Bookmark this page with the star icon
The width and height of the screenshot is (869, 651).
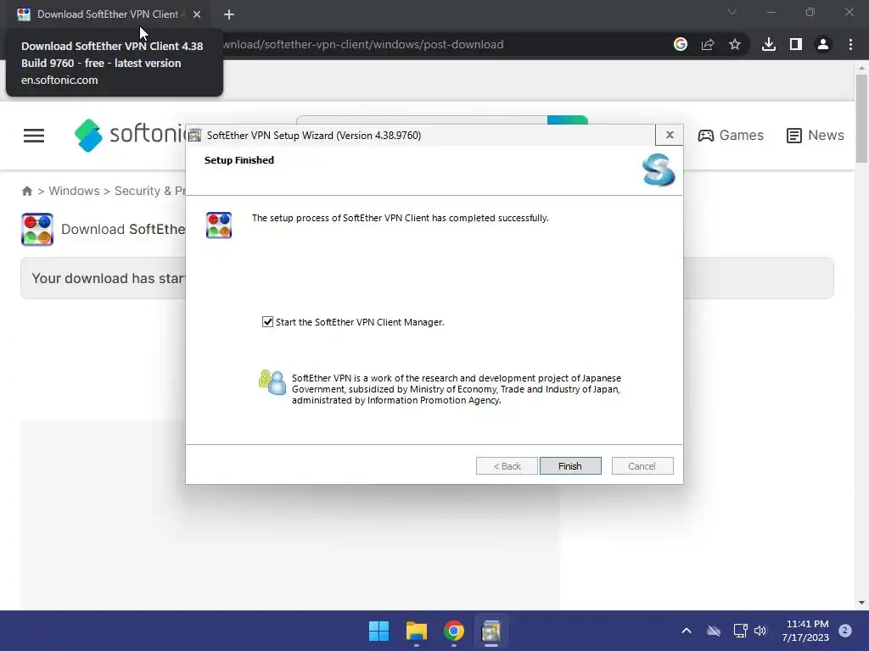pyautogui.click(x=735, y=44)
